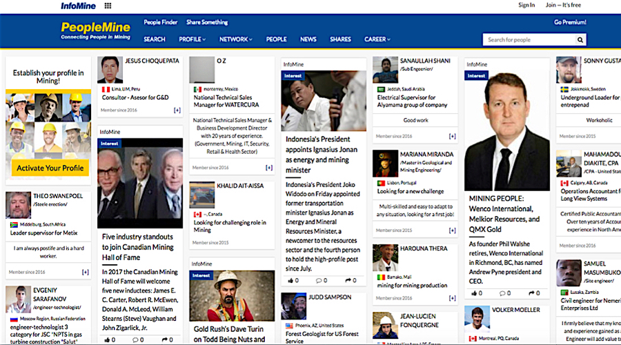This screenshot has height=345, width=621.
Task: Open comments on the Hall of Fame post
Action: [135, 339]
